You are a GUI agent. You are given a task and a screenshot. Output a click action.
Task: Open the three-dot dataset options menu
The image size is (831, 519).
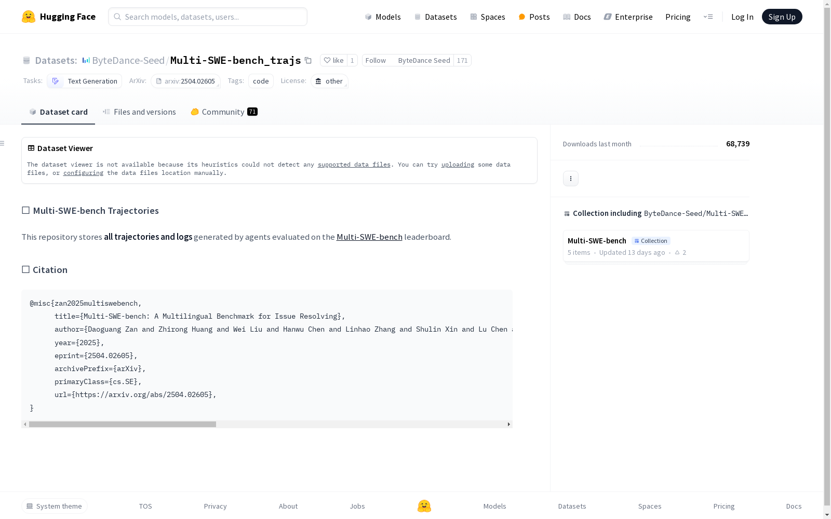click(x=571, y=179)
